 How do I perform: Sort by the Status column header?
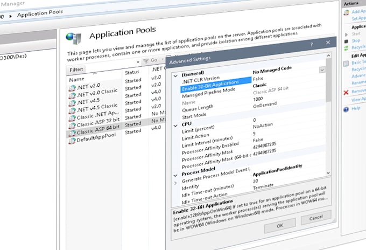pos(132,72)
